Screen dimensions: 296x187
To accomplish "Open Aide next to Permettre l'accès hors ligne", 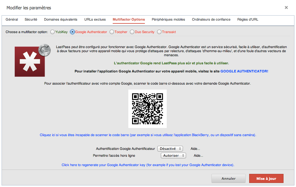I will pyautogui.click(x=198, y=155).
